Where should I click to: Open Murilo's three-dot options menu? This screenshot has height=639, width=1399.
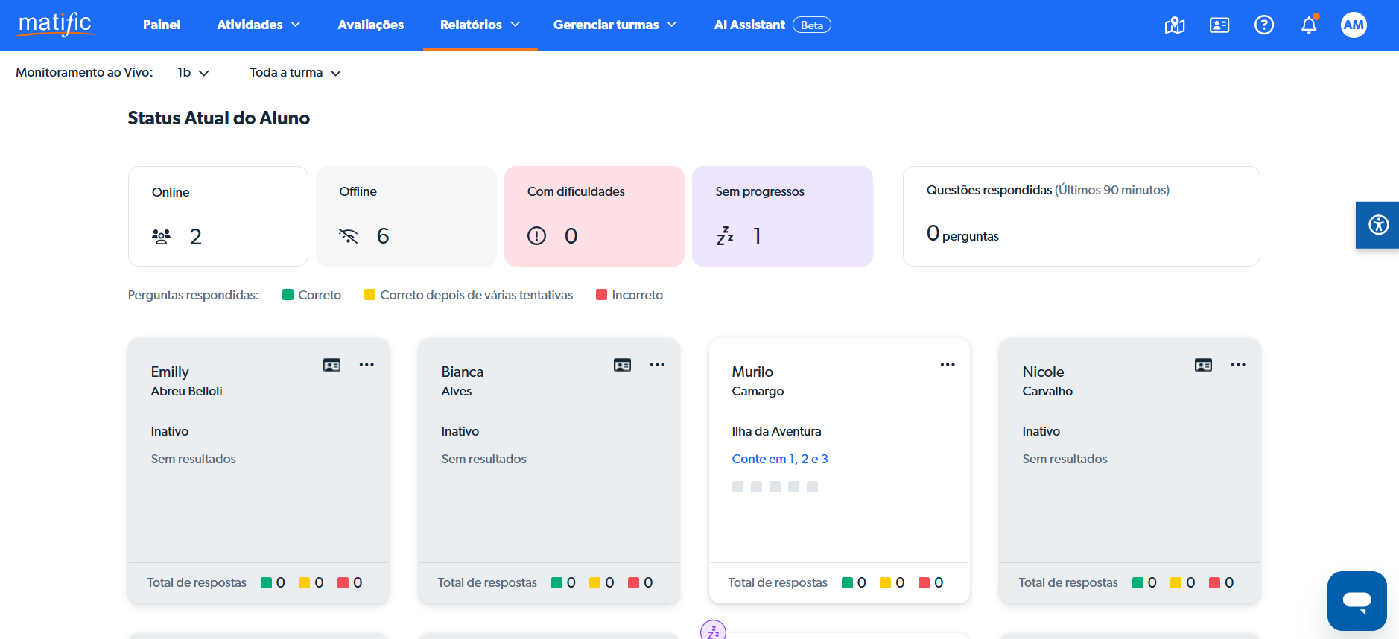(947, 365)
